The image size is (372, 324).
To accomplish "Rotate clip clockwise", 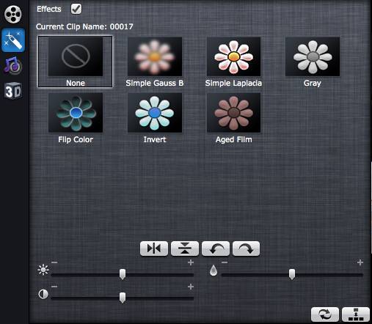I will click(x=246, y=248).
